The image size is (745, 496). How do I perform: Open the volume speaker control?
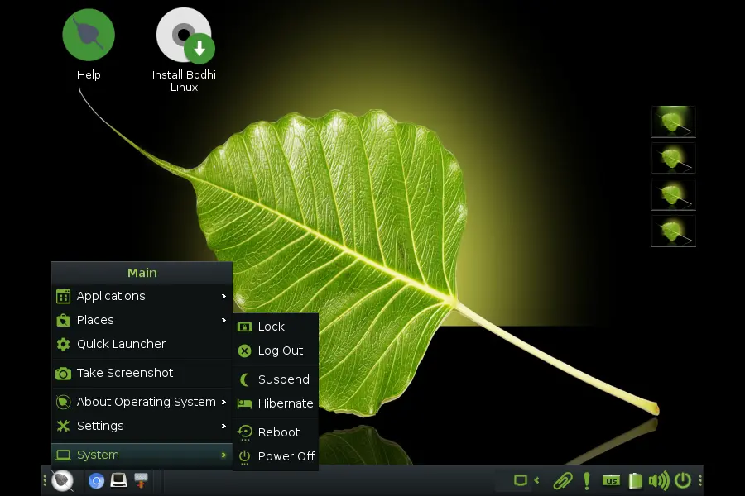tap(659, 481)
